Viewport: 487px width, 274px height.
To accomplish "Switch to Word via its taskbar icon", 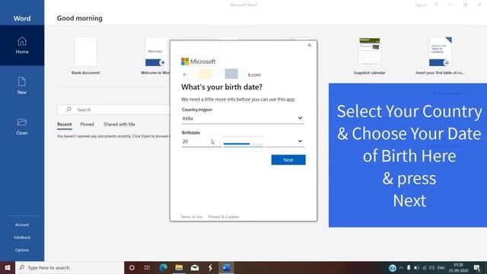I will tap(226, 267).
